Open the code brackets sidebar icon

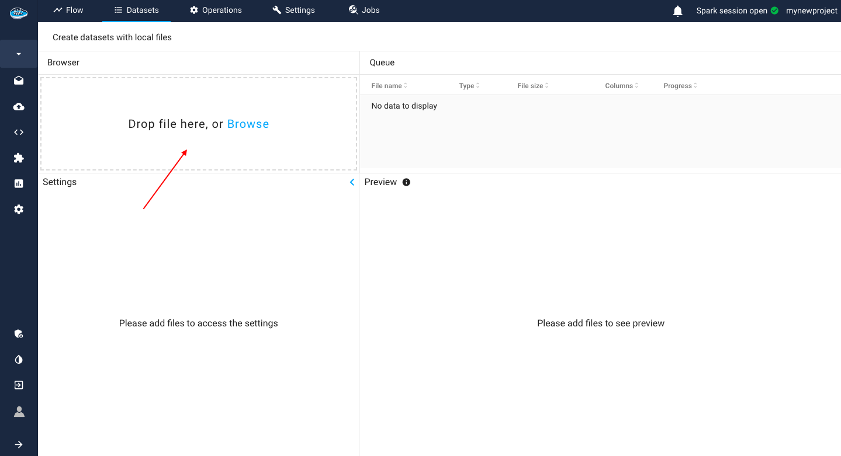[19, 132]
